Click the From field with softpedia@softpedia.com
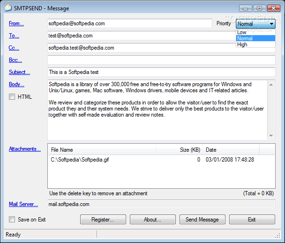This screenshot has width=285, height=243. [x=130, y=23]
